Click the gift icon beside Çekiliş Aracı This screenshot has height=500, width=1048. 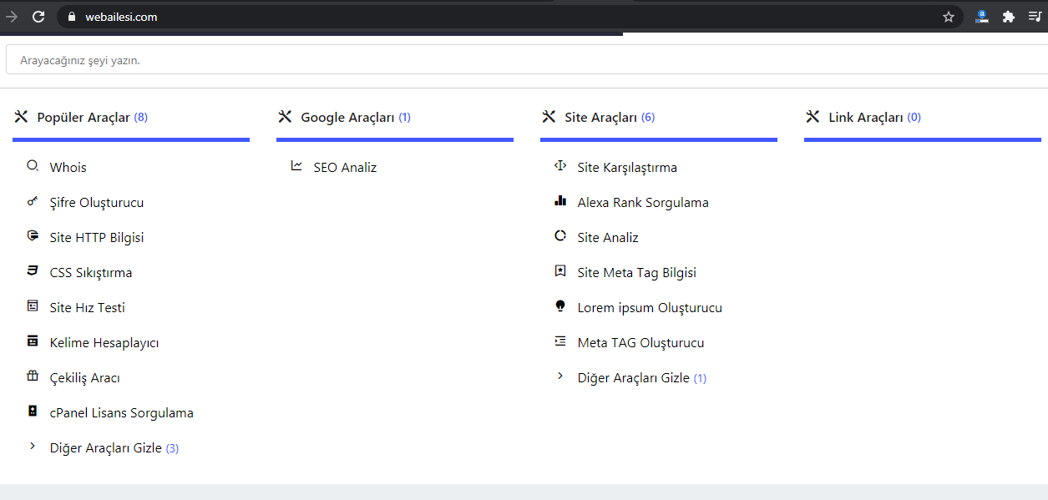[33, 376]
